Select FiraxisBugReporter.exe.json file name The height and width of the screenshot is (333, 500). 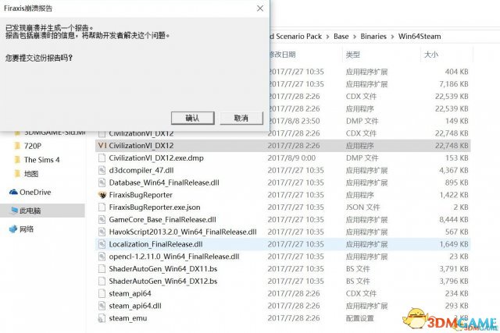click(x=155, y=207)
